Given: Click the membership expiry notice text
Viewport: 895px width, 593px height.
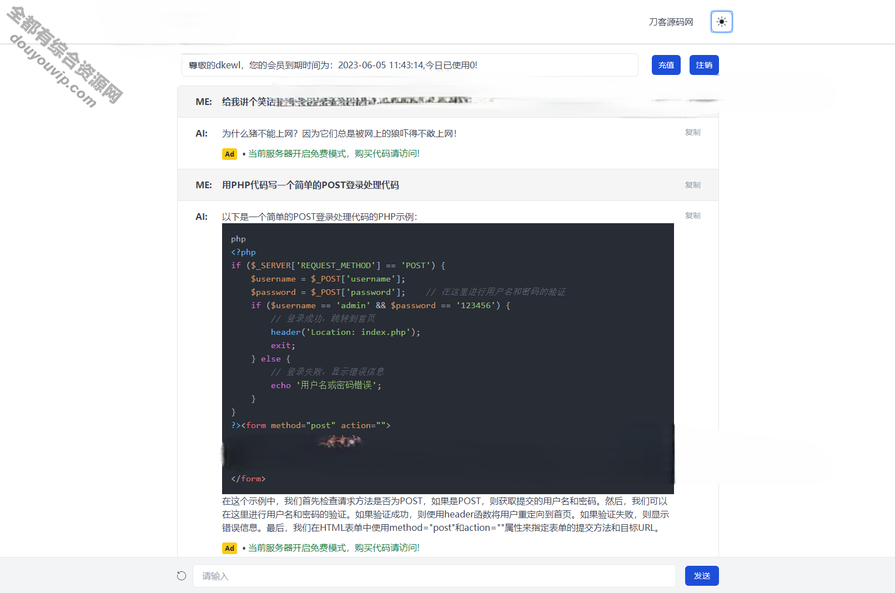Looking at the screenshot, I should [333, 65].
